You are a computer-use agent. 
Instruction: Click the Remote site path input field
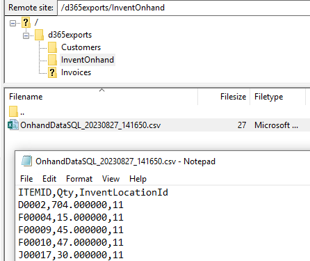(183, 8)
